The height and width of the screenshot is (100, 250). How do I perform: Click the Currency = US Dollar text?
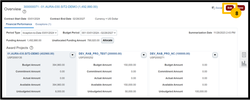click(x=106, y=19)
